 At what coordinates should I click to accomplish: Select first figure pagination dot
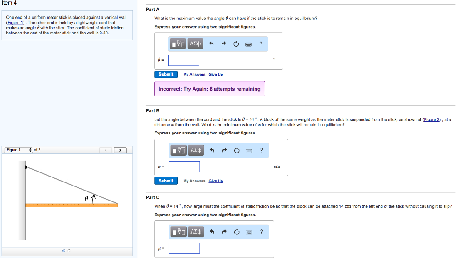63,251
